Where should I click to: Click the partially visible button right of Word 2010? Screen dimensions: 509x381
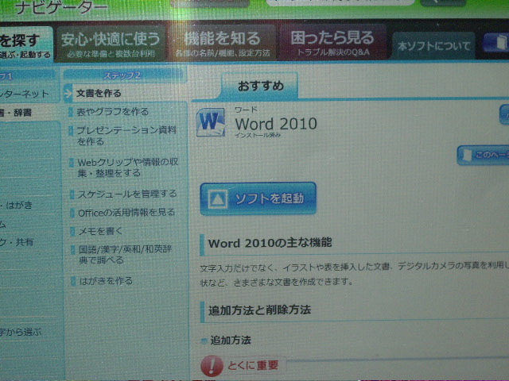tap(504, 114)
